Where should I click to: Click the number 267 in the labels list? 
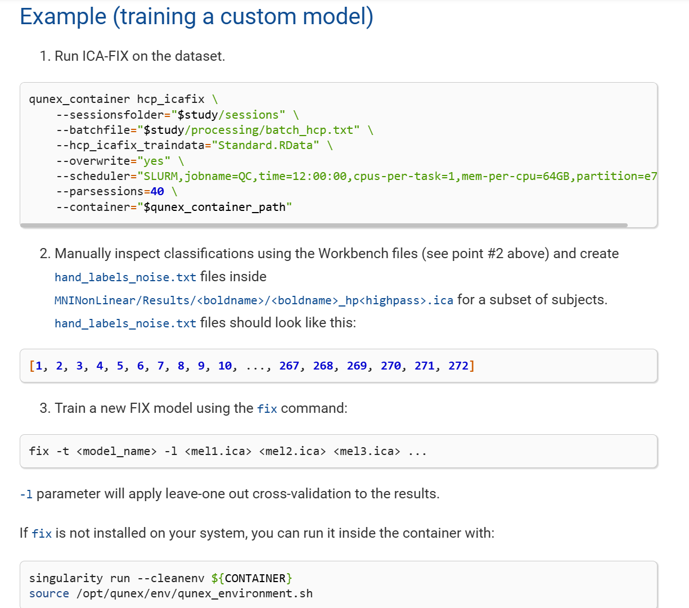(289, 366)
